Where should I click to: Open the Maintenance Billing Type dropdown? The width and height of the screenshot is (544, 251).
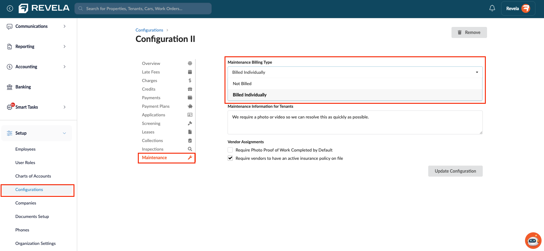coord(355,72)
